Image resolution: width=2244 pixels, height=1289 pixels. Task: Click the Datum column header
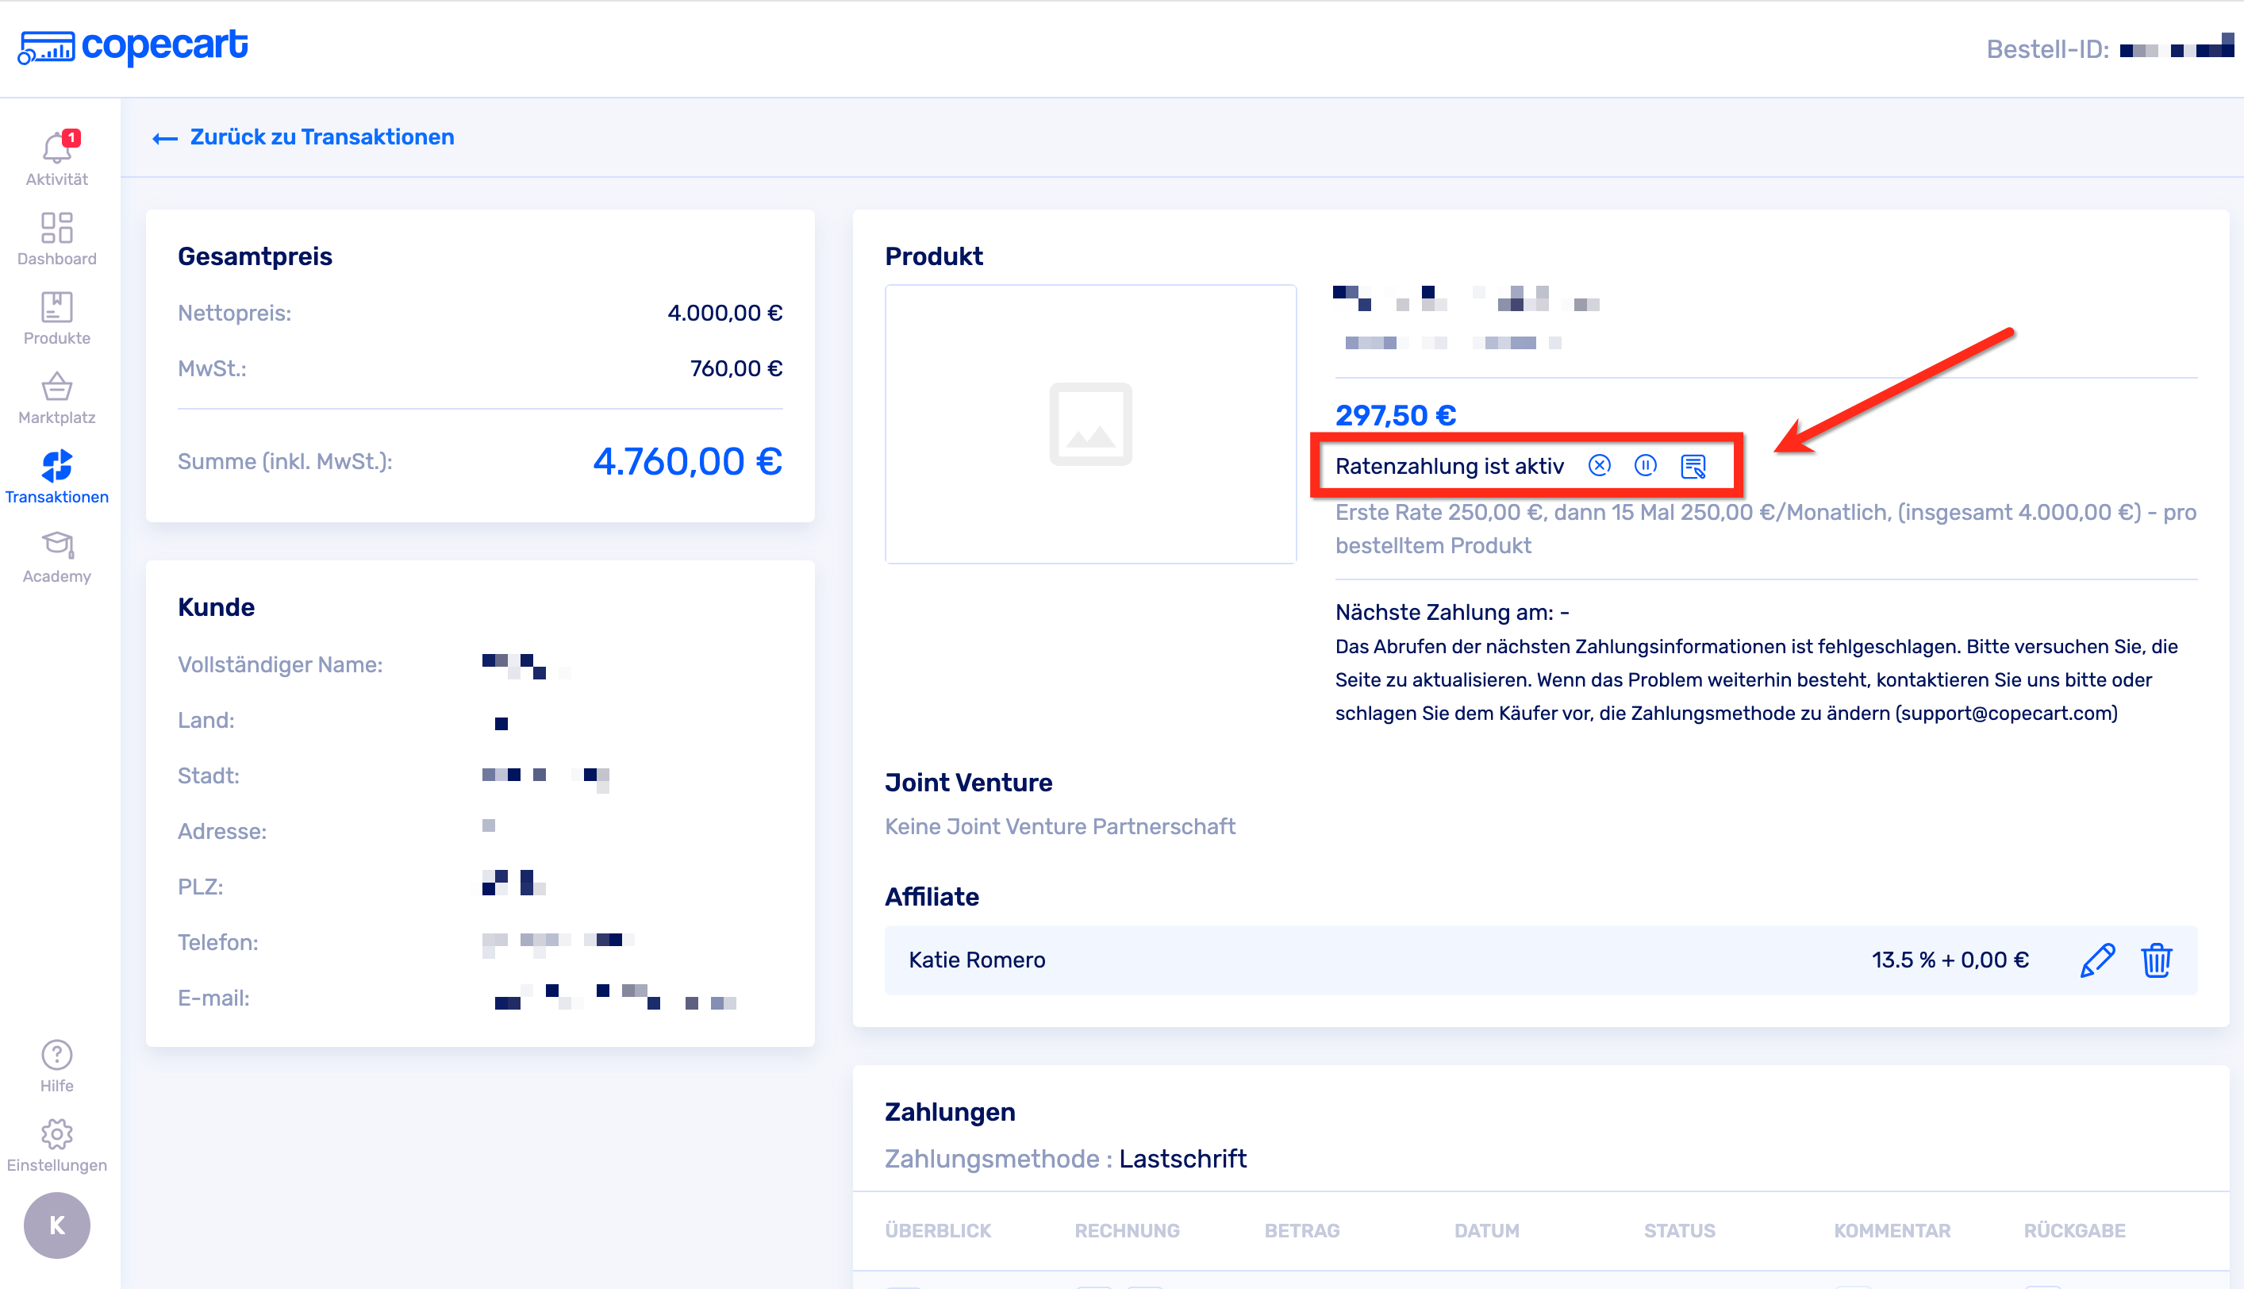point(1486,1230)
